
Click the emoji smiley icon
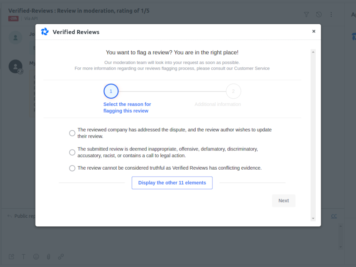click(x=36, y=257)
